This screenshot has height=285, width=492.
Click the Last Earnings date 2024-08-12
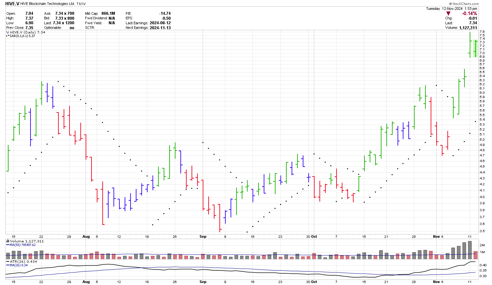160,23
